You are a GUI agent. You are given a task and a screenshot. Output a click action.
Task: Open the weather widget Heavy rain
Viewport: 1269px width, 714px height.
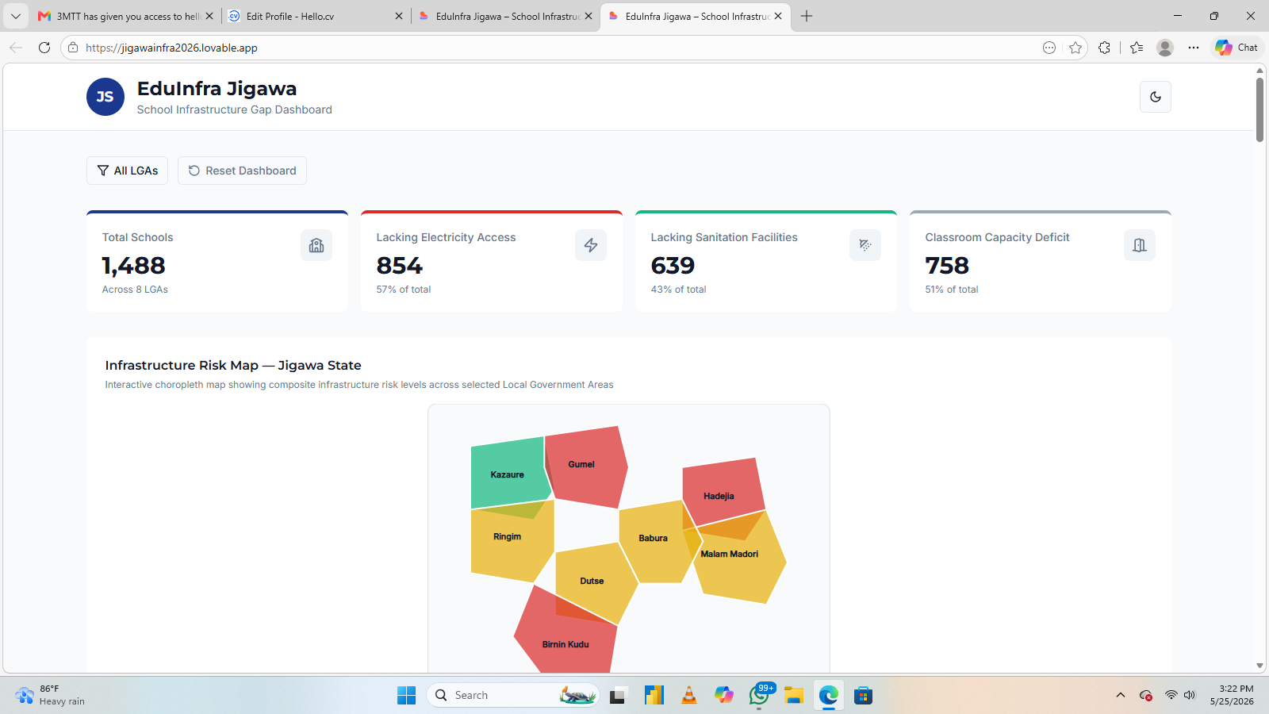pyautogui.click(x=49, y=696)
